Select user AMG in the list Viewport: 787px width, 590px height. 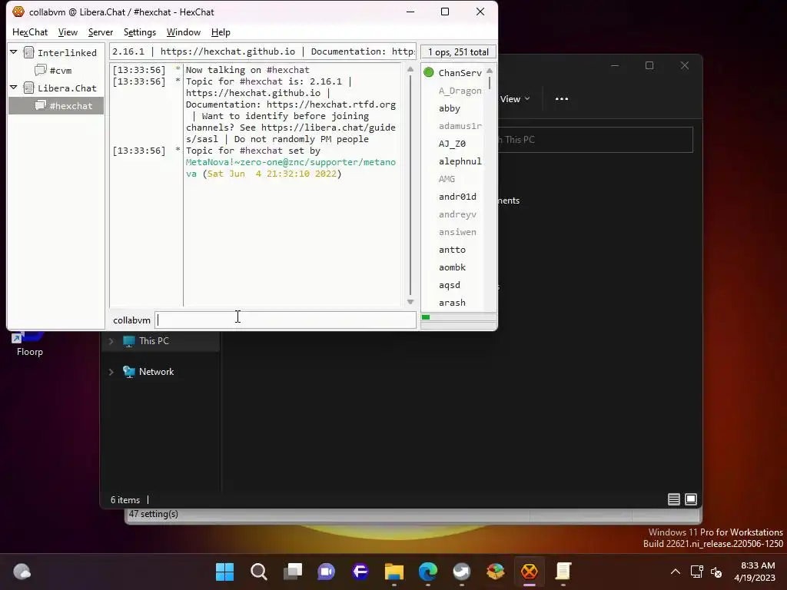[x=447, y=179]
